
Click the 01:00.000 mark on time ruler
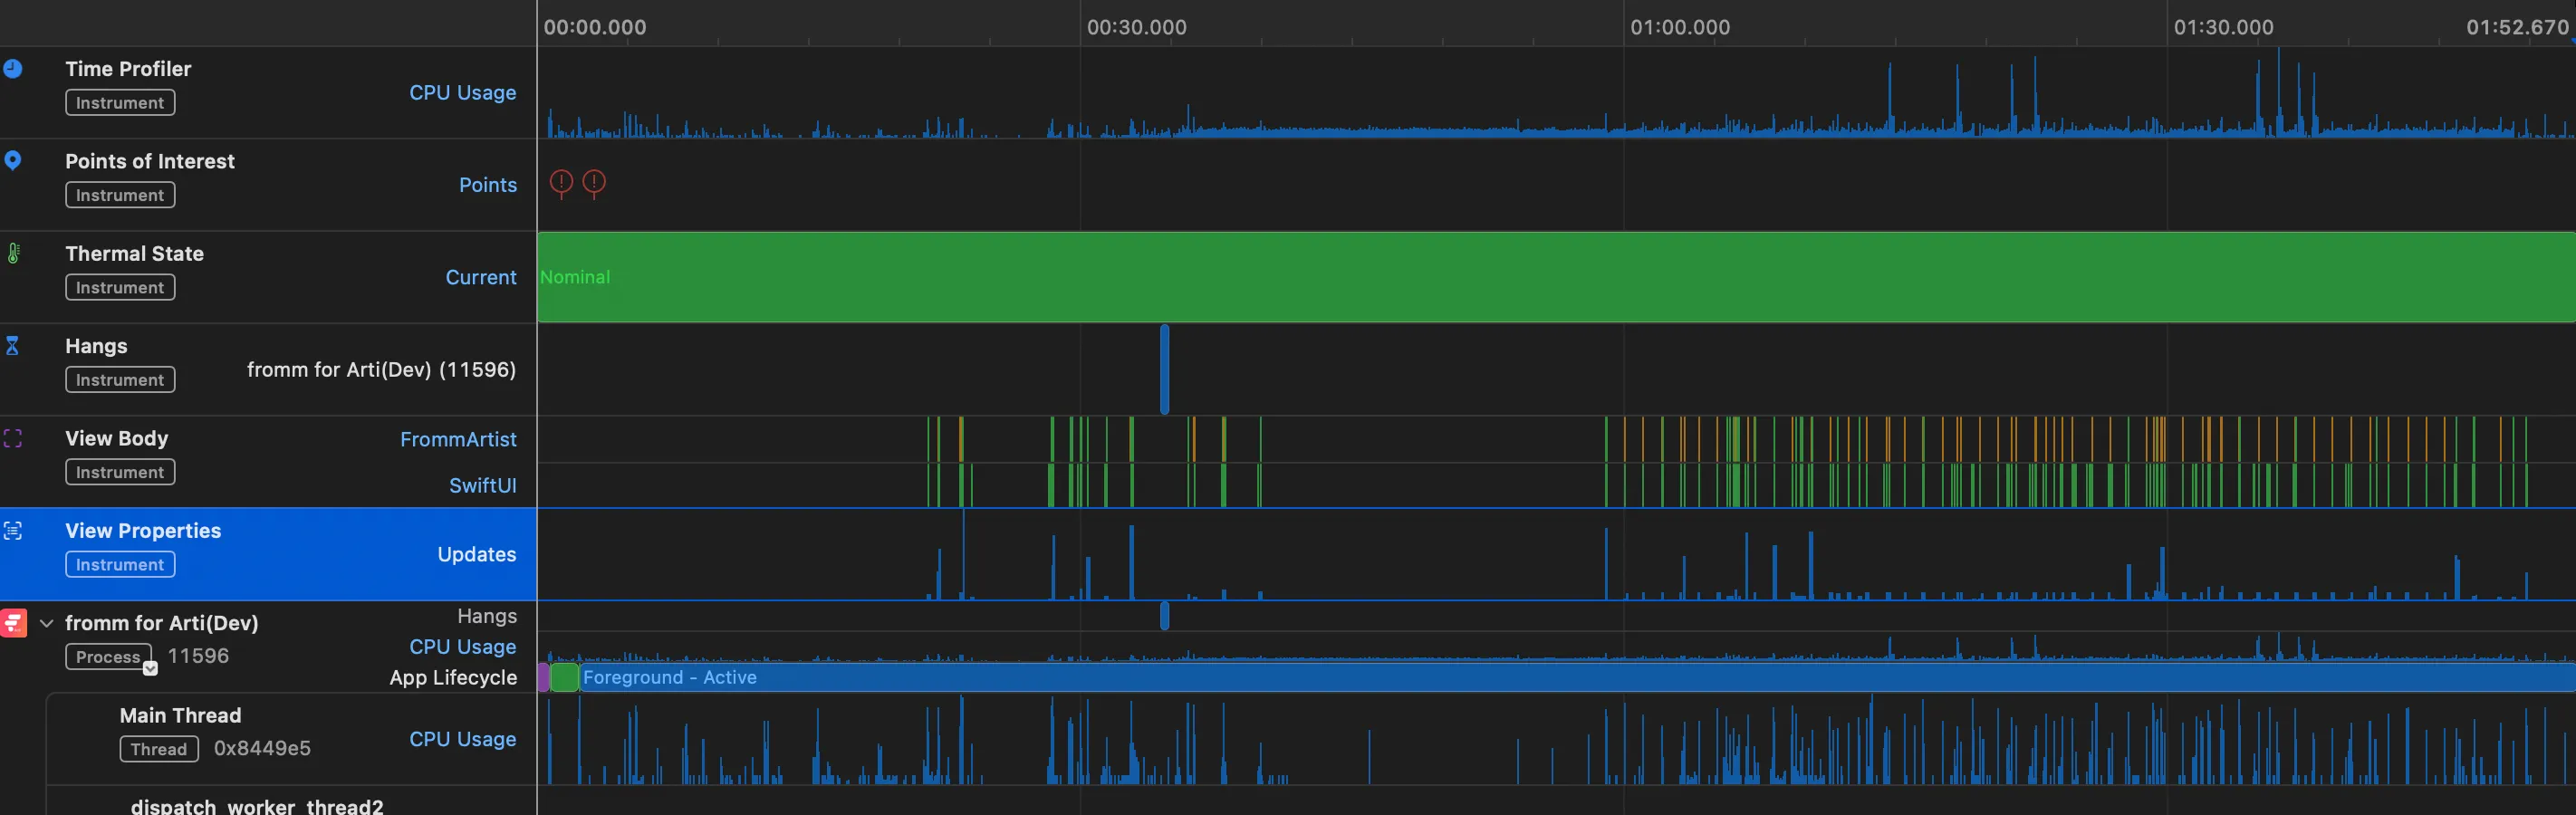[1680, 27]
